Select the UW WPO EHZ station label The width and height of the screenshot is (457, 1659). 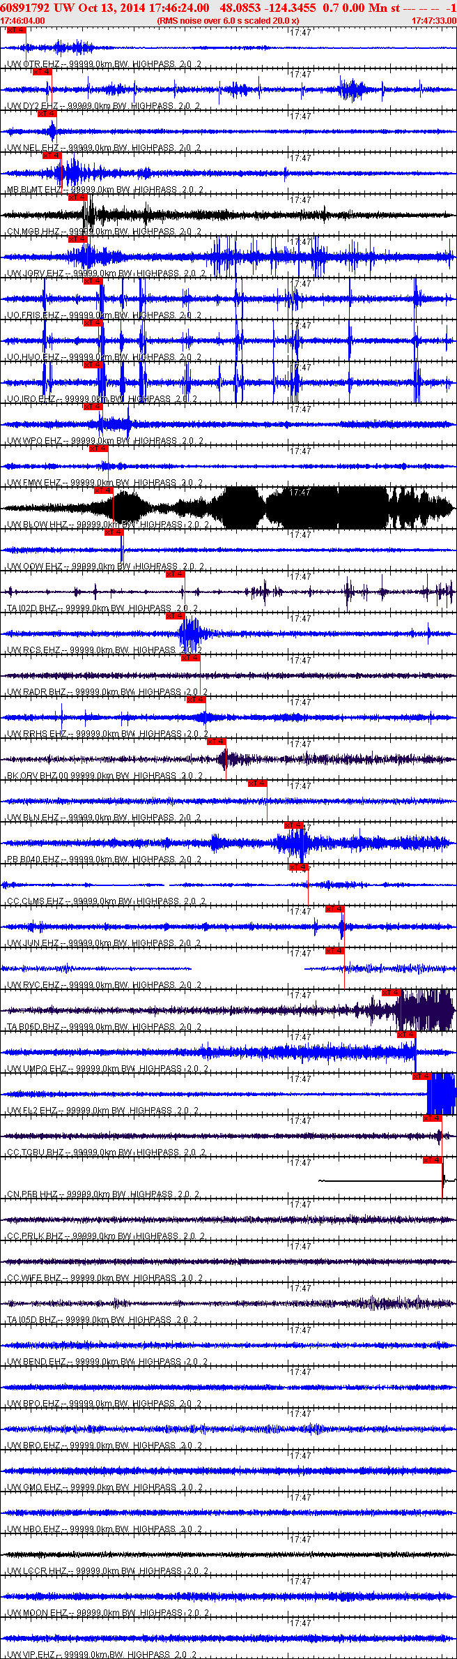pyautogui.click(x=34, y=441)
